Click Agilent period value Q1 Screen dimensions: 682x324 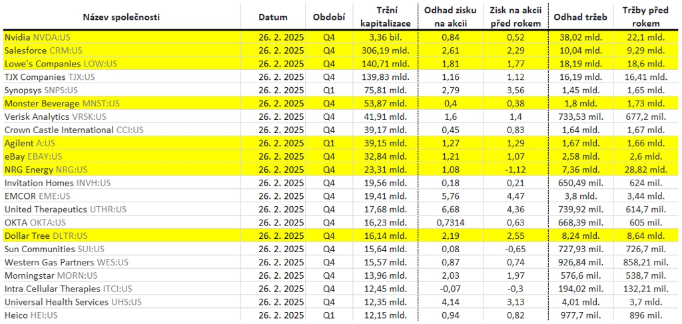[x=329, y=143]
